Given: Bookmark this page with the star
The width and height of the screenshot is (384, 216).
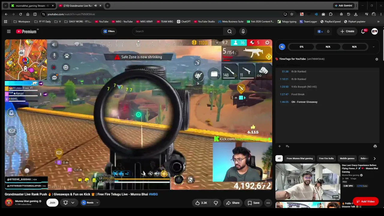Looking at the screenshot, I should point(292,14).
